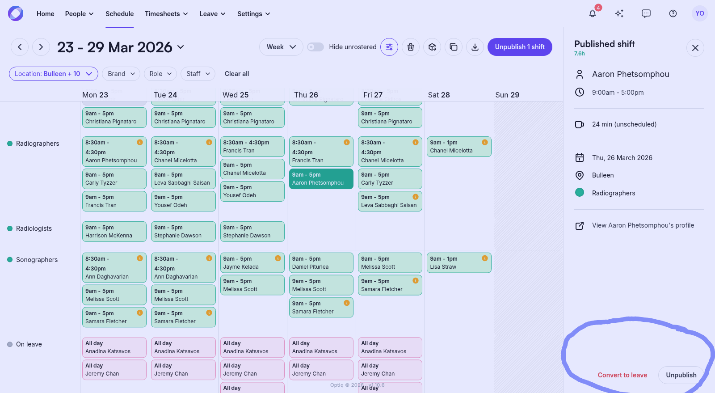Open the Staff filter dropdown
This screenshot has height=393, width=715.
(198, 74)
